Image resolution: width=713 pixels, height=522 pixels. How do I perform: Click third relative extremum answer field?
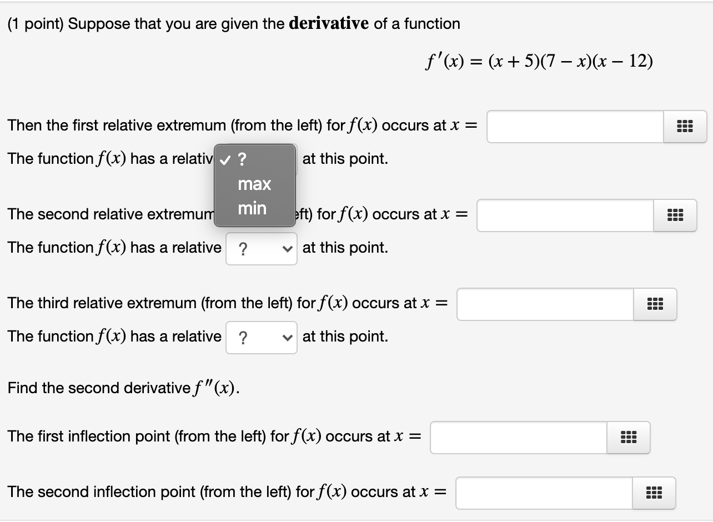[544, 304]
